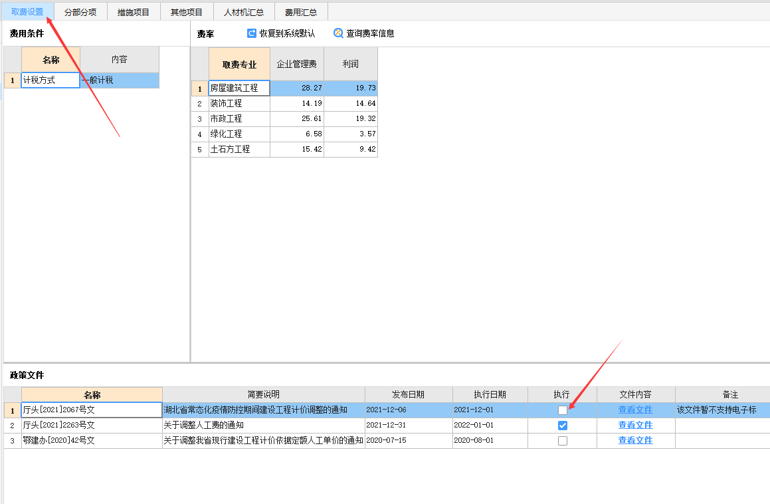Select the 装饰工程 row cell
This screenshot has height=504, width=770.
pos(239,103)
